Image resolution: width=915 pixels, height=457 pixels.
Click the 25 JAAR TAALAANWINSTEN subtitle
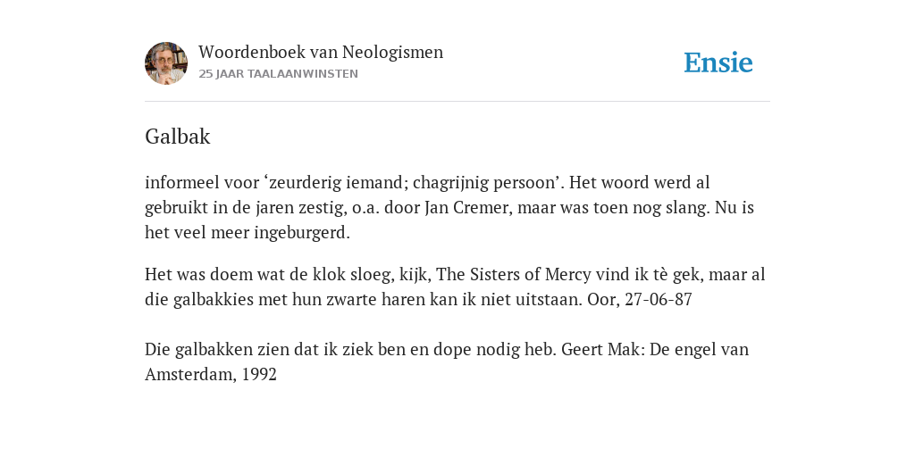279,74
